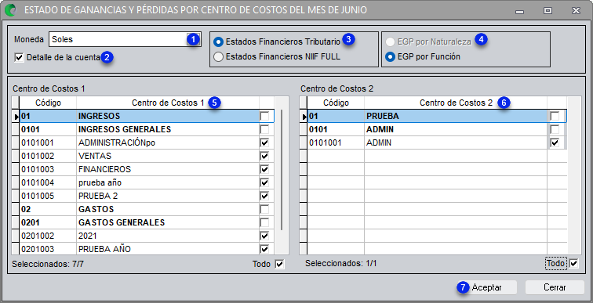Check the INGRESOS GENERALES row checkbox

point(264,129)
